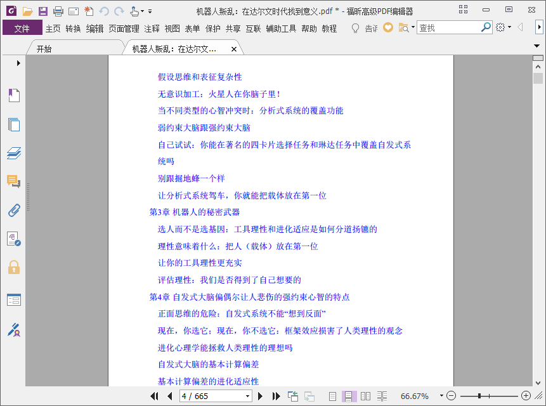The width and height of the screenshot is (546, 406).
Task: Open the layers panel in the sidebar
Action: pos(14,153)
